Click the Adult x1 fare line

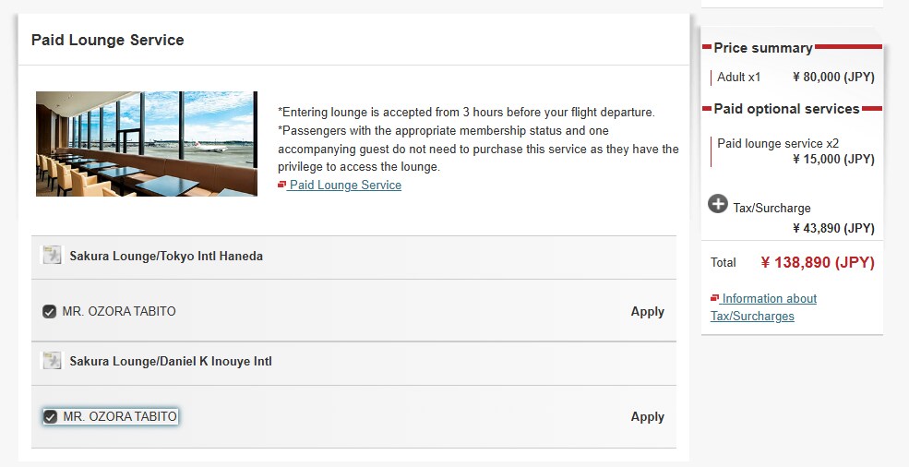coord(738,78)
